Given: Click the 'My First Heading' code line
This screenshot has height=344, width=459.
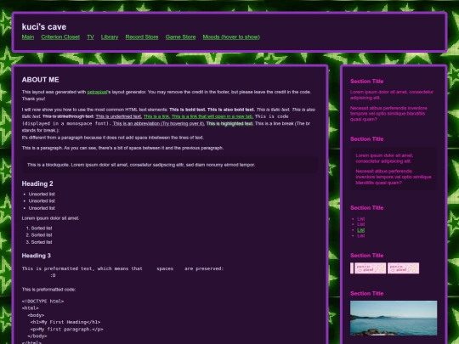Looking at the screenshot, I should coord(65,322).
